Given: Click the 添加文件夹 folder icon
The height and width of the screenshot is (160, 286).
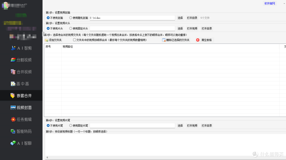Looking at the screenshot, I should tap(46, 40).
